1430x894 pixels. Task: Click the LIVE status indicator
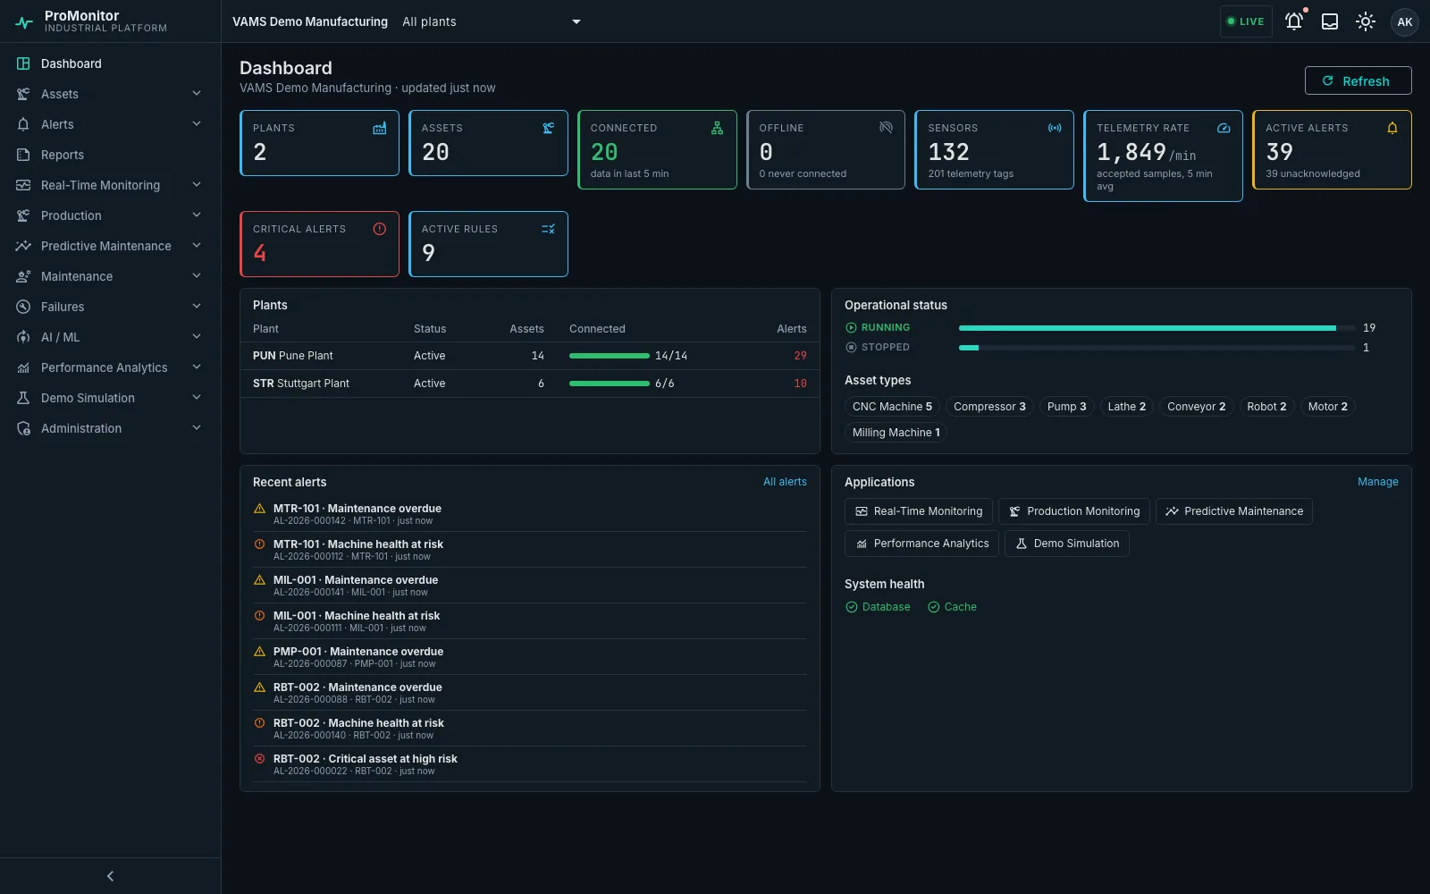click(1246, 21)
